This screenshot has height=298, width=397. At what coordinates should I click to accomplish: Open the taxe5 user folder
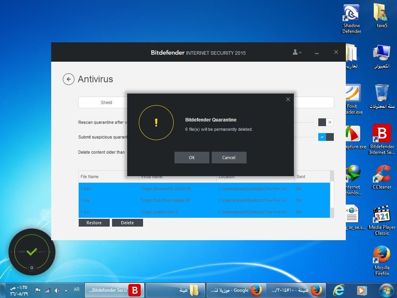pyautogui.click(x=381, y=16)
